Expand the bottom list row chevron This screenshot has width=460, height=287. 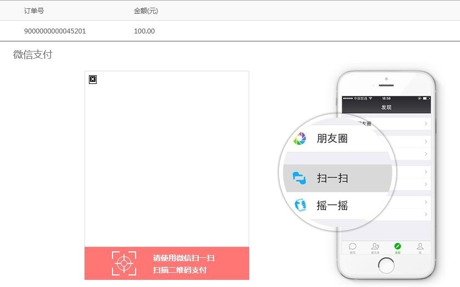pos(426,215)
